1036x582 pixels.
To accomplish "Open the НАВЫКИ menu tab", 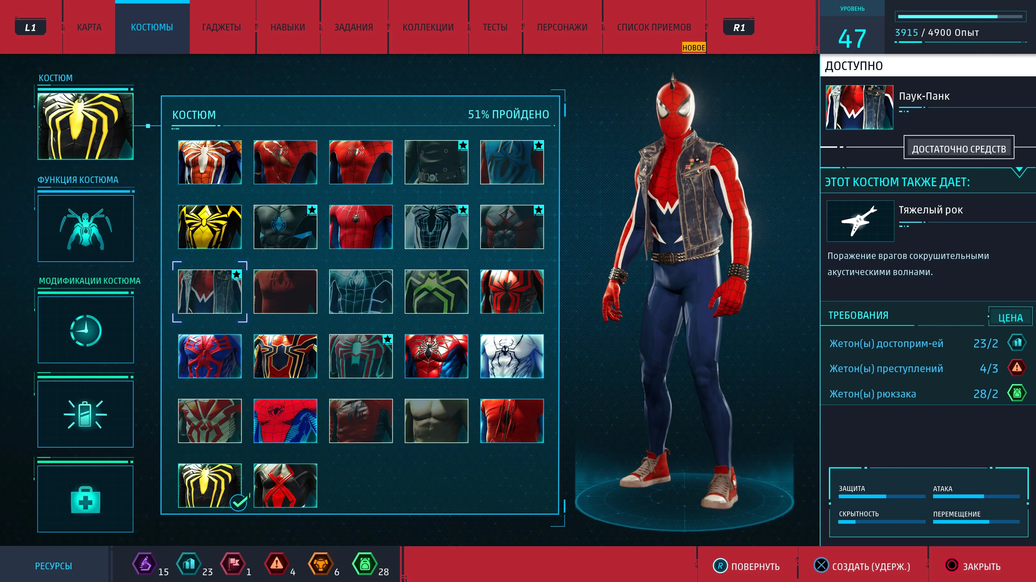I will pyautogui.click(x=288, y=27).
